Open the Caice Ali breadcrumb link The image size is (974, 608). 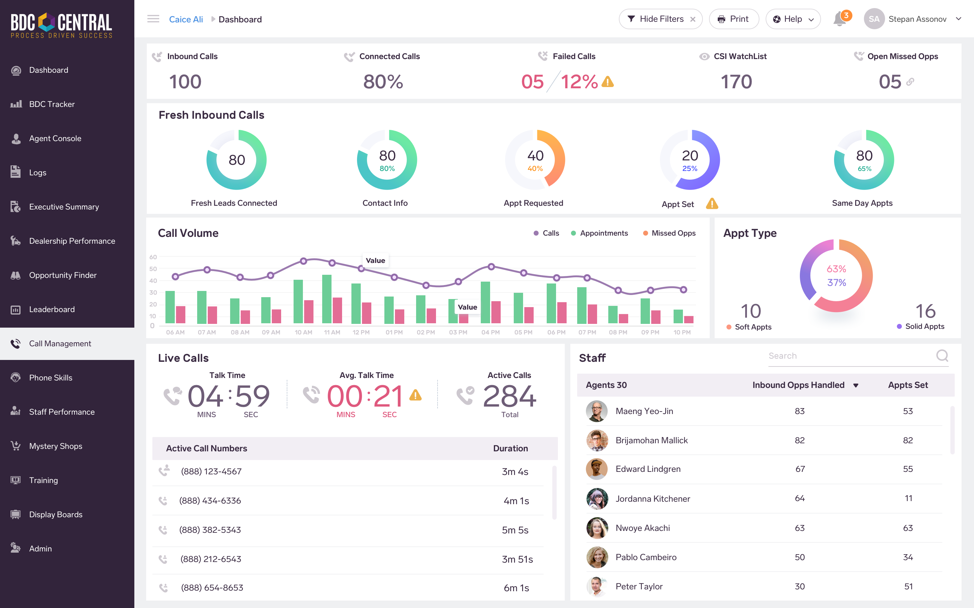(186, 19)
